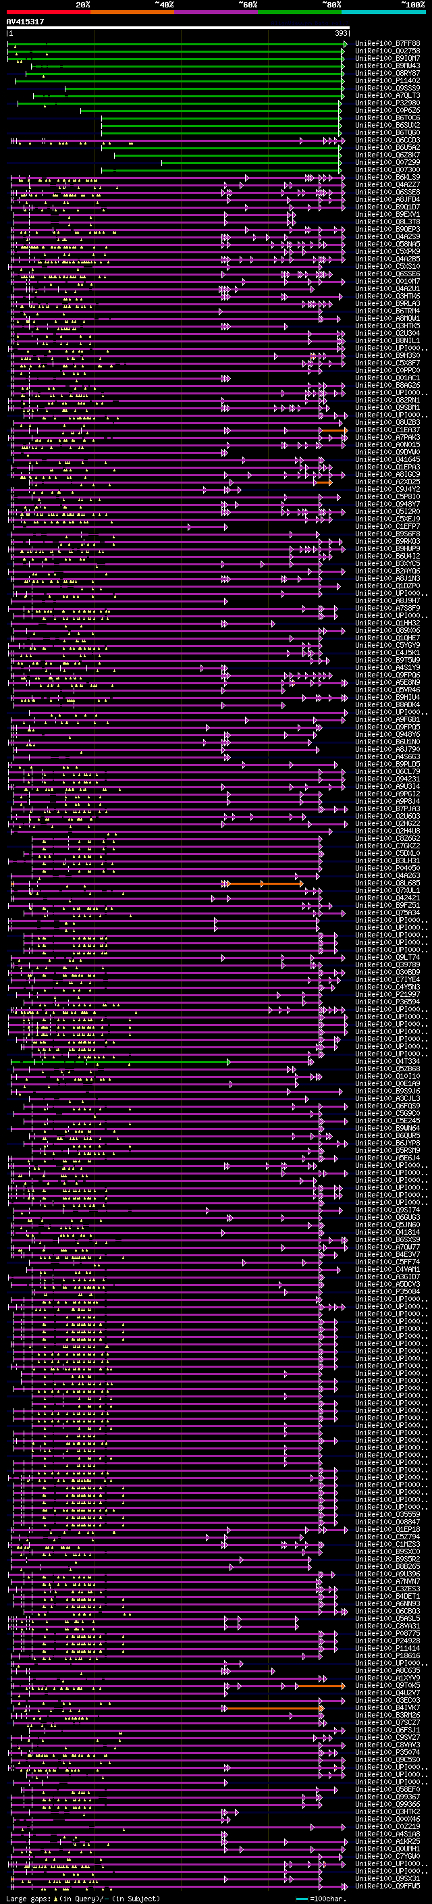
Task: Open hit UniRef100_B6SUX2
Action: [387, 125]
